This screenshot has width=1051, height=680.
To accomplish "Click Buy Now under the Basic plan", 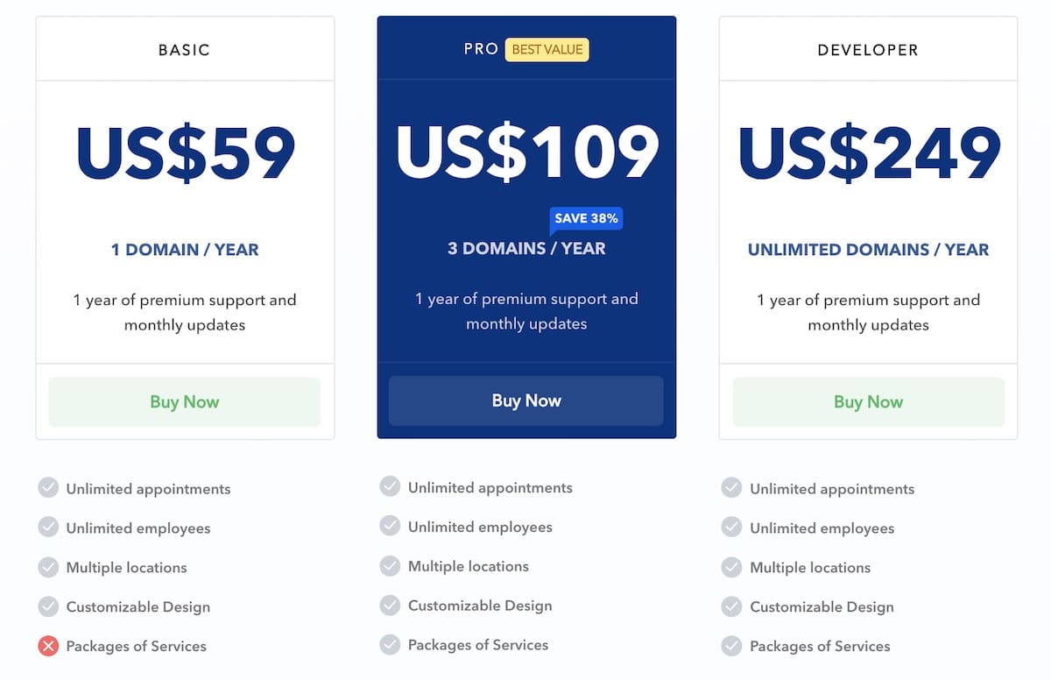I will point(185,402).
